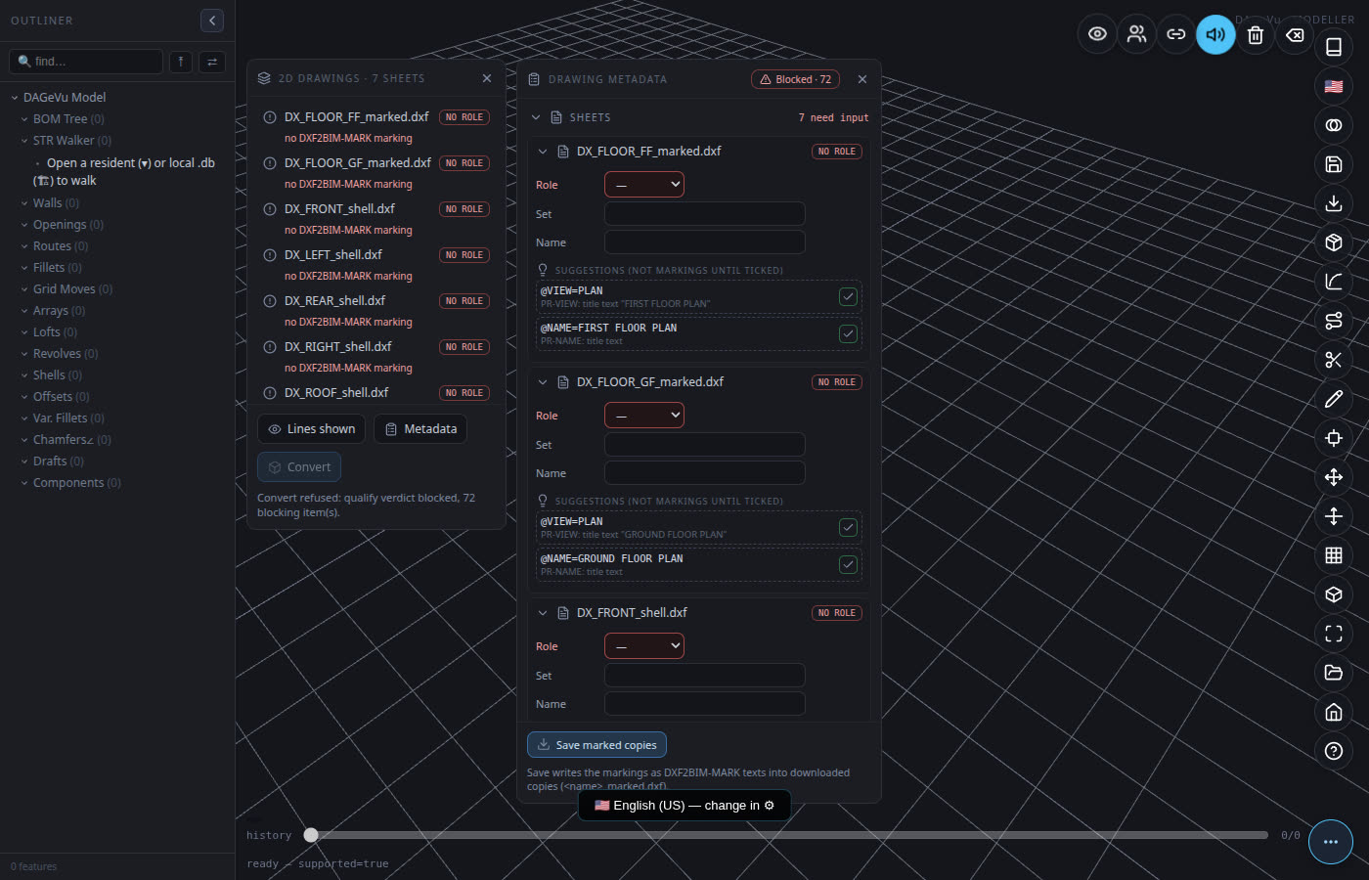Click the eye visibility icon in top toolbar
Screen dimensions: 1369x880
[1098, 34]
